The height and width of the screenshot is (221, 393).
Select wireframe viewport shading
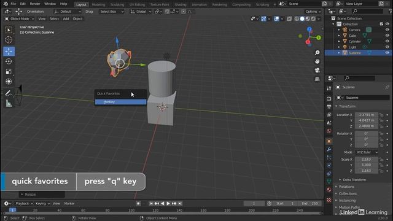click(x=297, y=19)
